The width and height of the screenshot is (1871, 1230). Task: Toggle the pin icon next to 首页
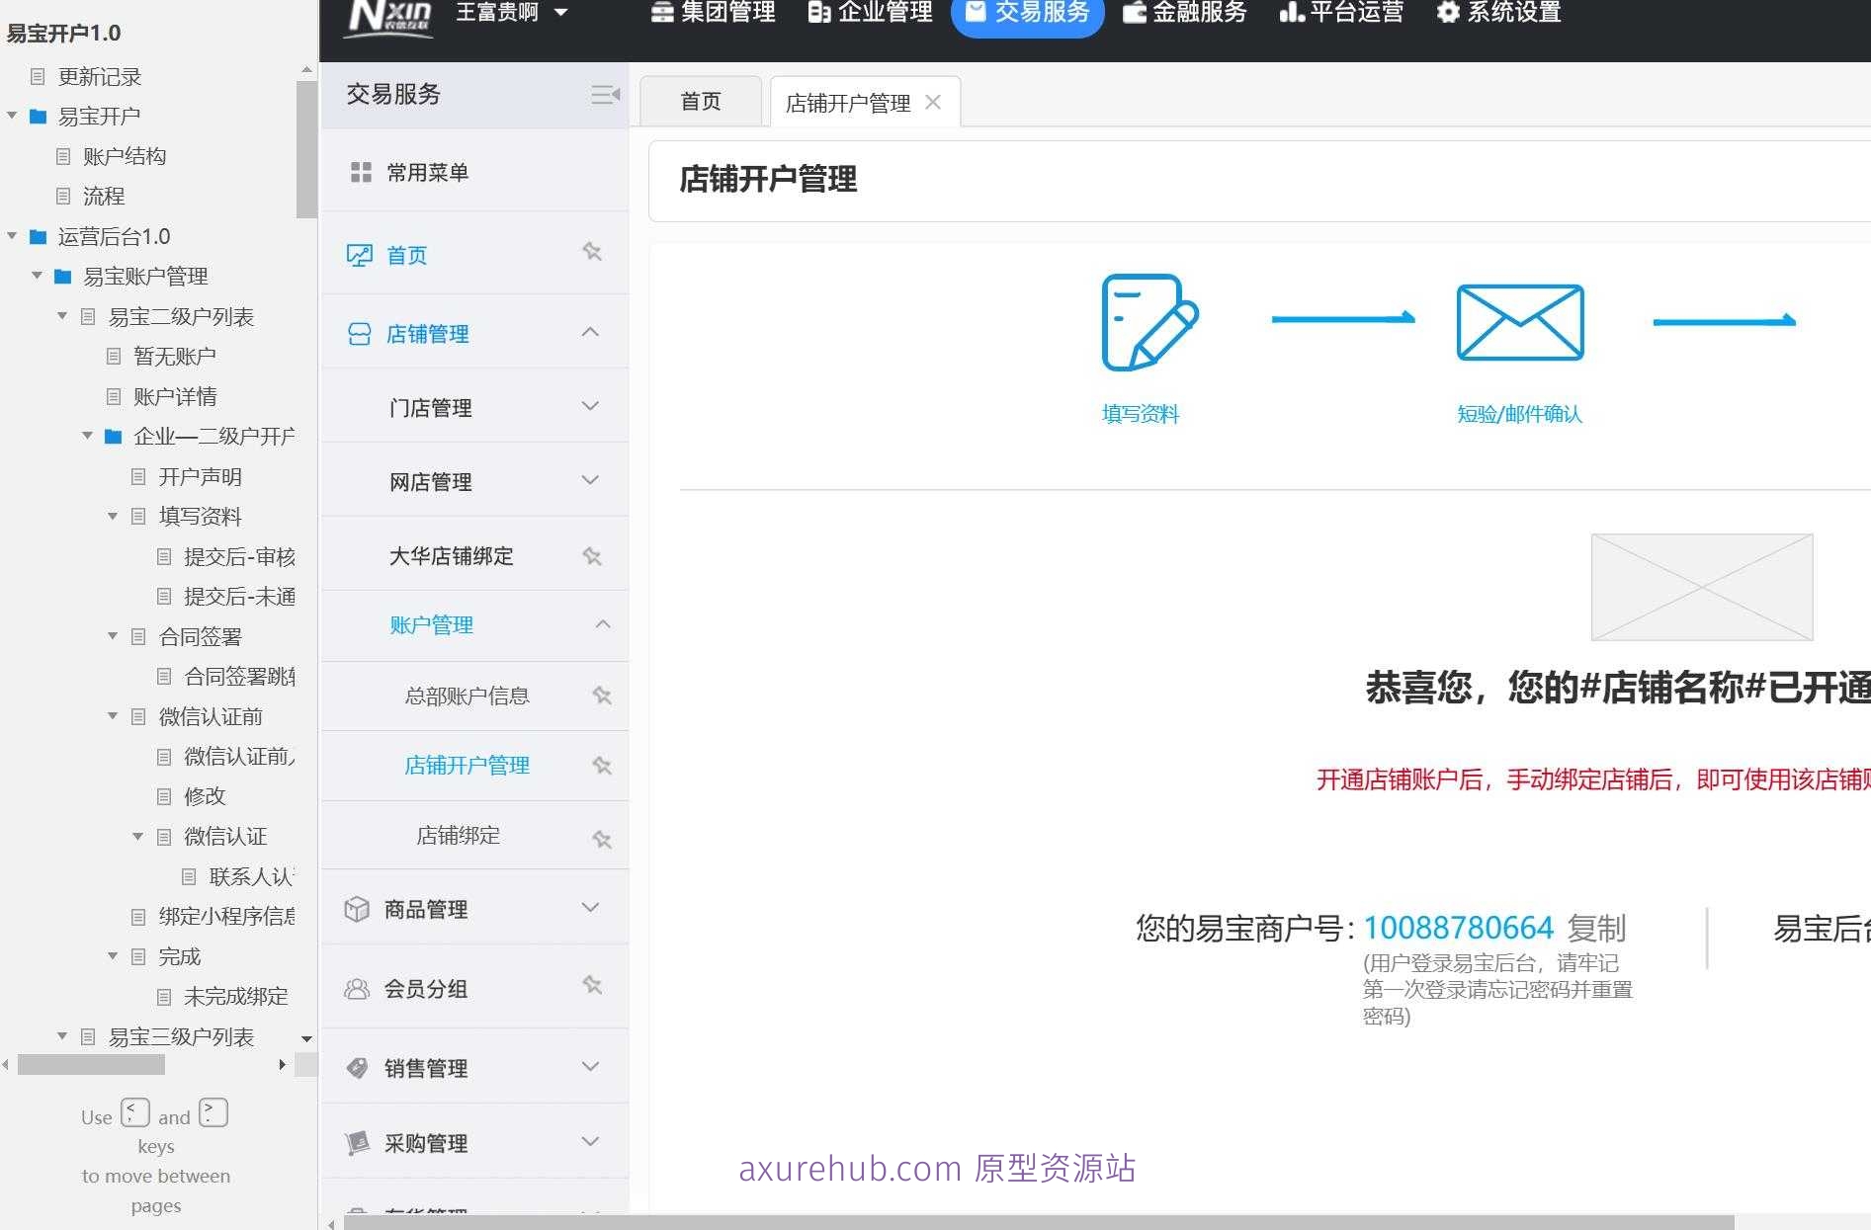pyautogui.click(x=592, y=252)
